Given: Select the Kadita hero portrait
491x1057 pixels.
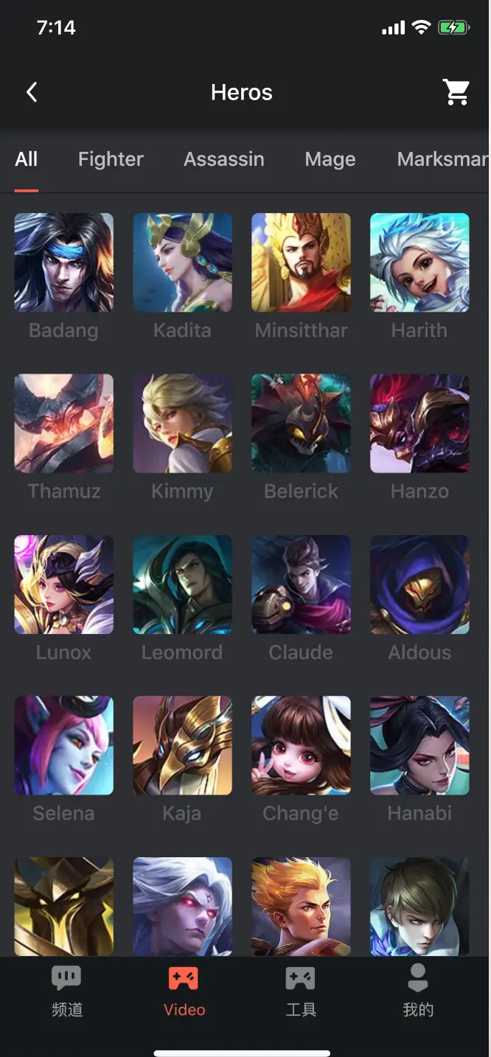Looking at the screenshot, I should coord(182,262).
